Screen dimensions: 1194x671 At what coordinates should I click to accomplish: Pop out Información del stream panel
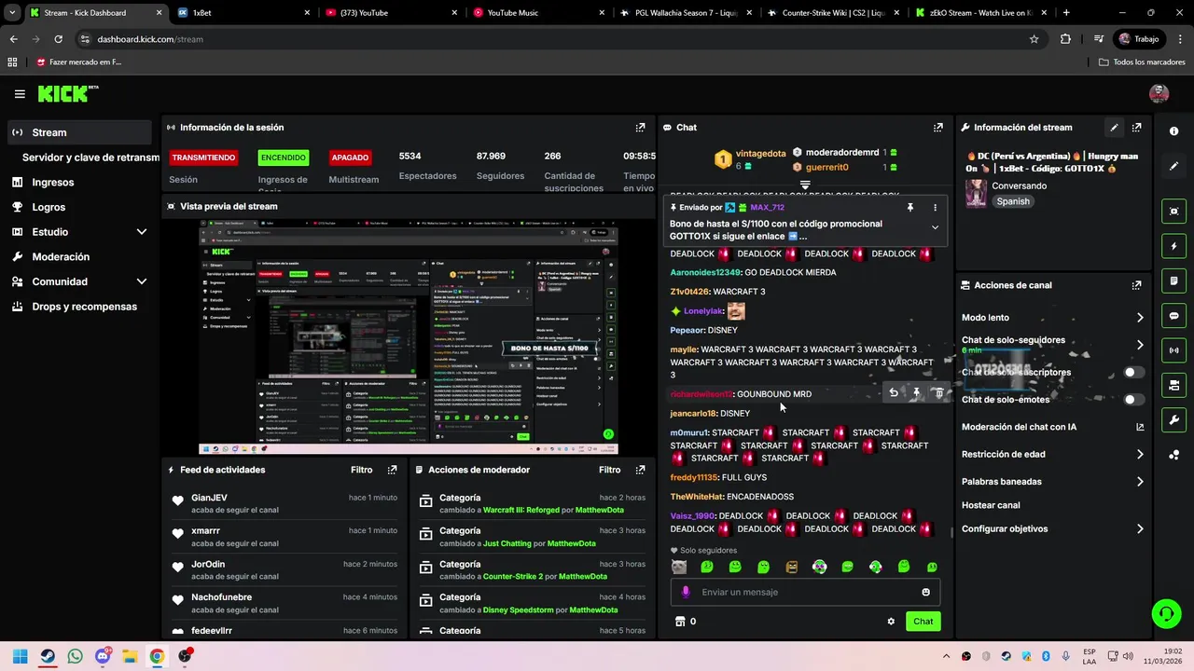click(1136, 128)
